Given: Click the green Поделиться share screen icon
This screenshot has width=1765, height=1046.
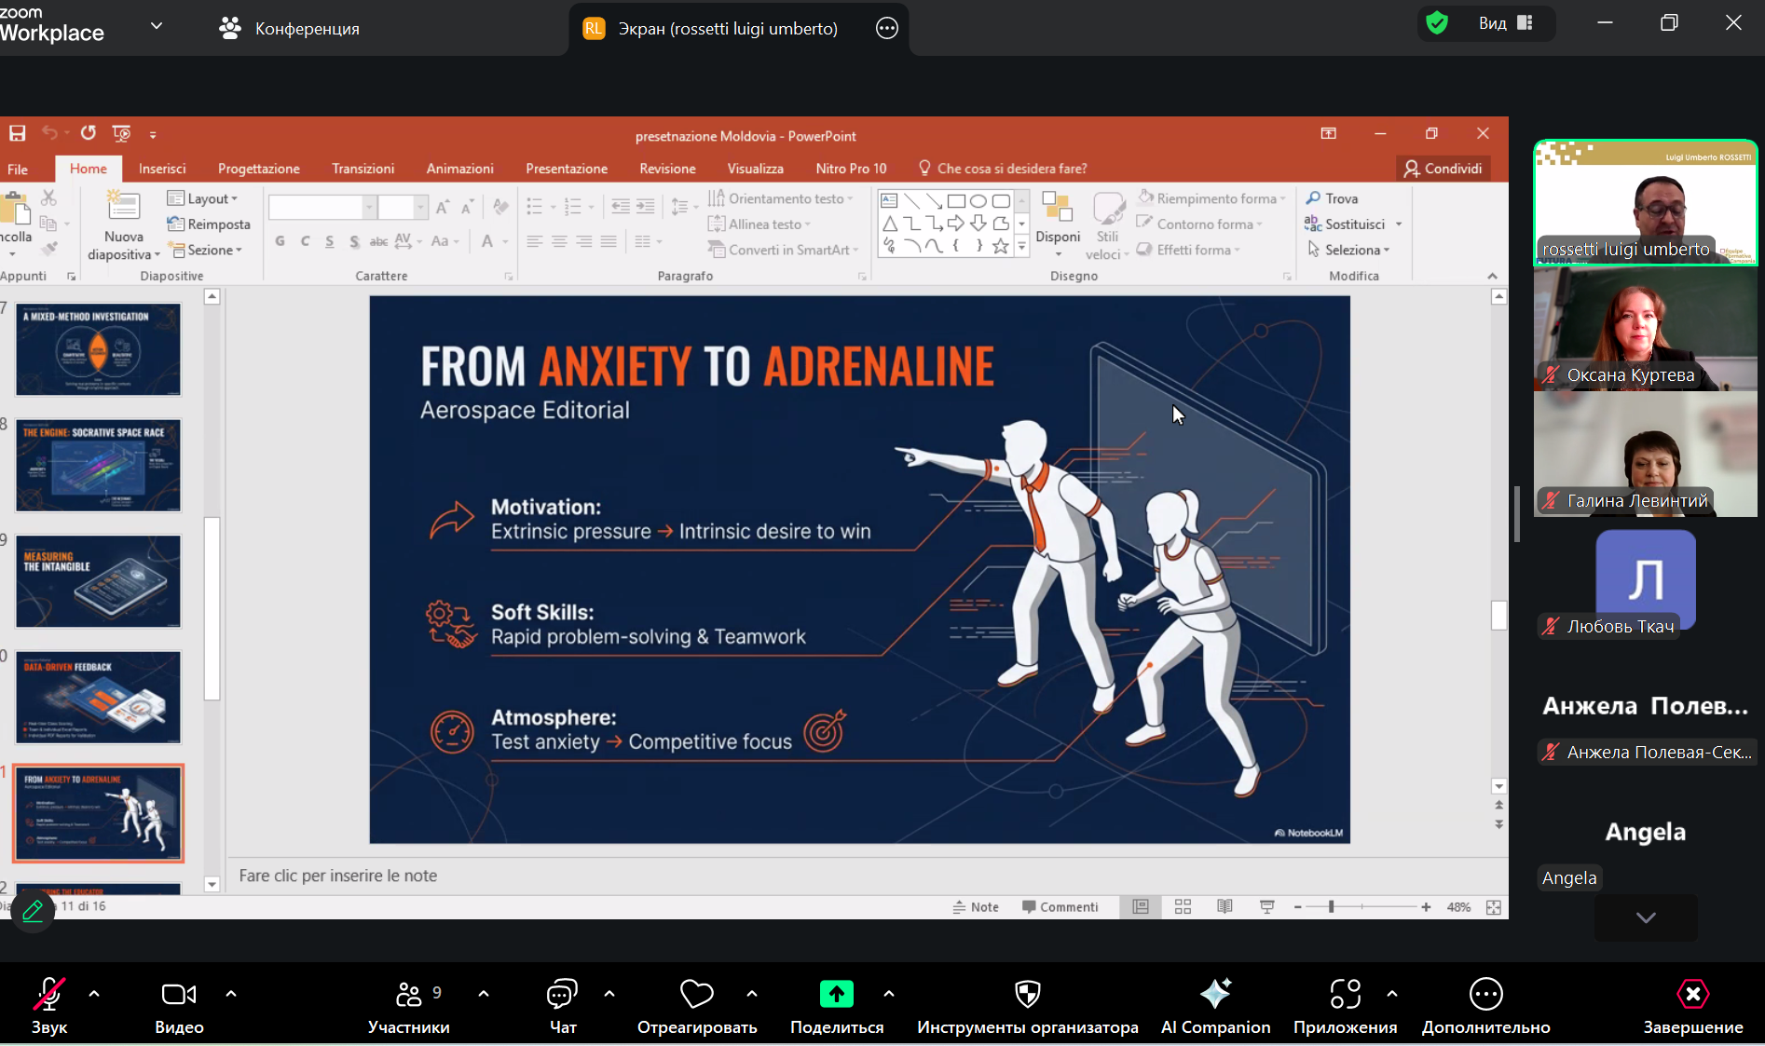Looking at the screenshot, I should point(836,995).
